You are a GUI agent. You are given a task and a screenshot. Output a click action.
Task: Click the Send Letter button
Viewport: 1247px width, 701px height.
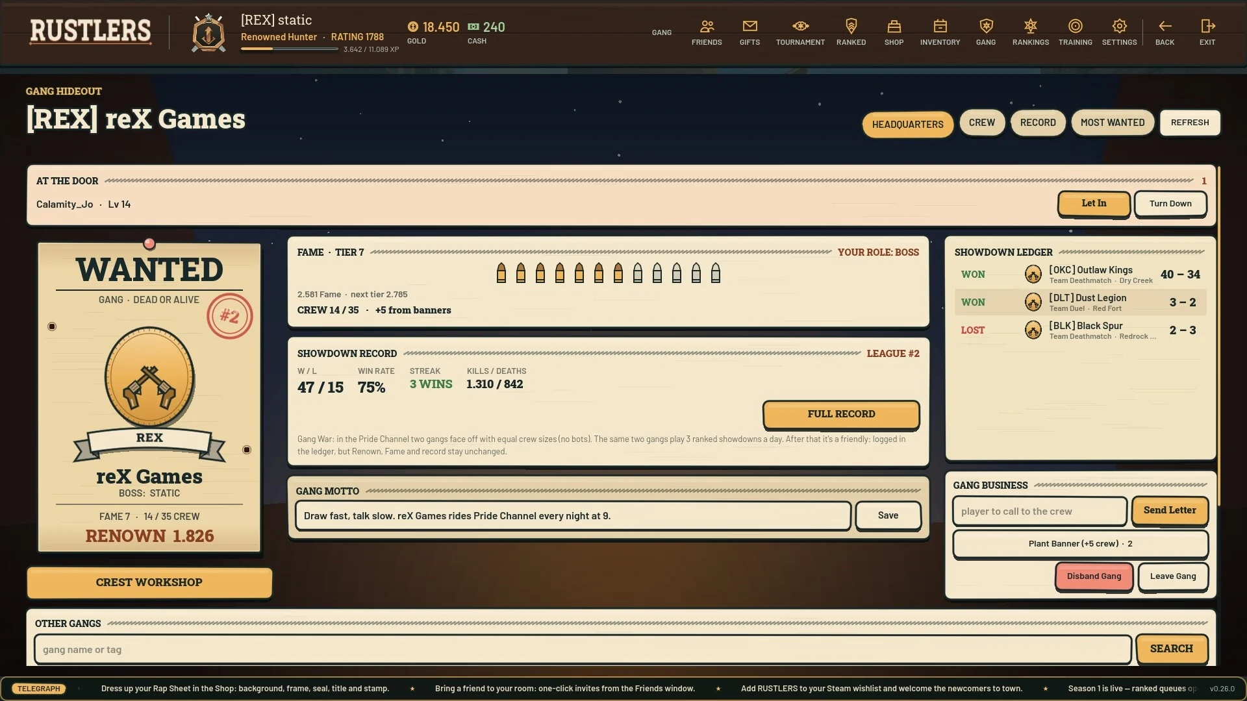[1169, 511]
